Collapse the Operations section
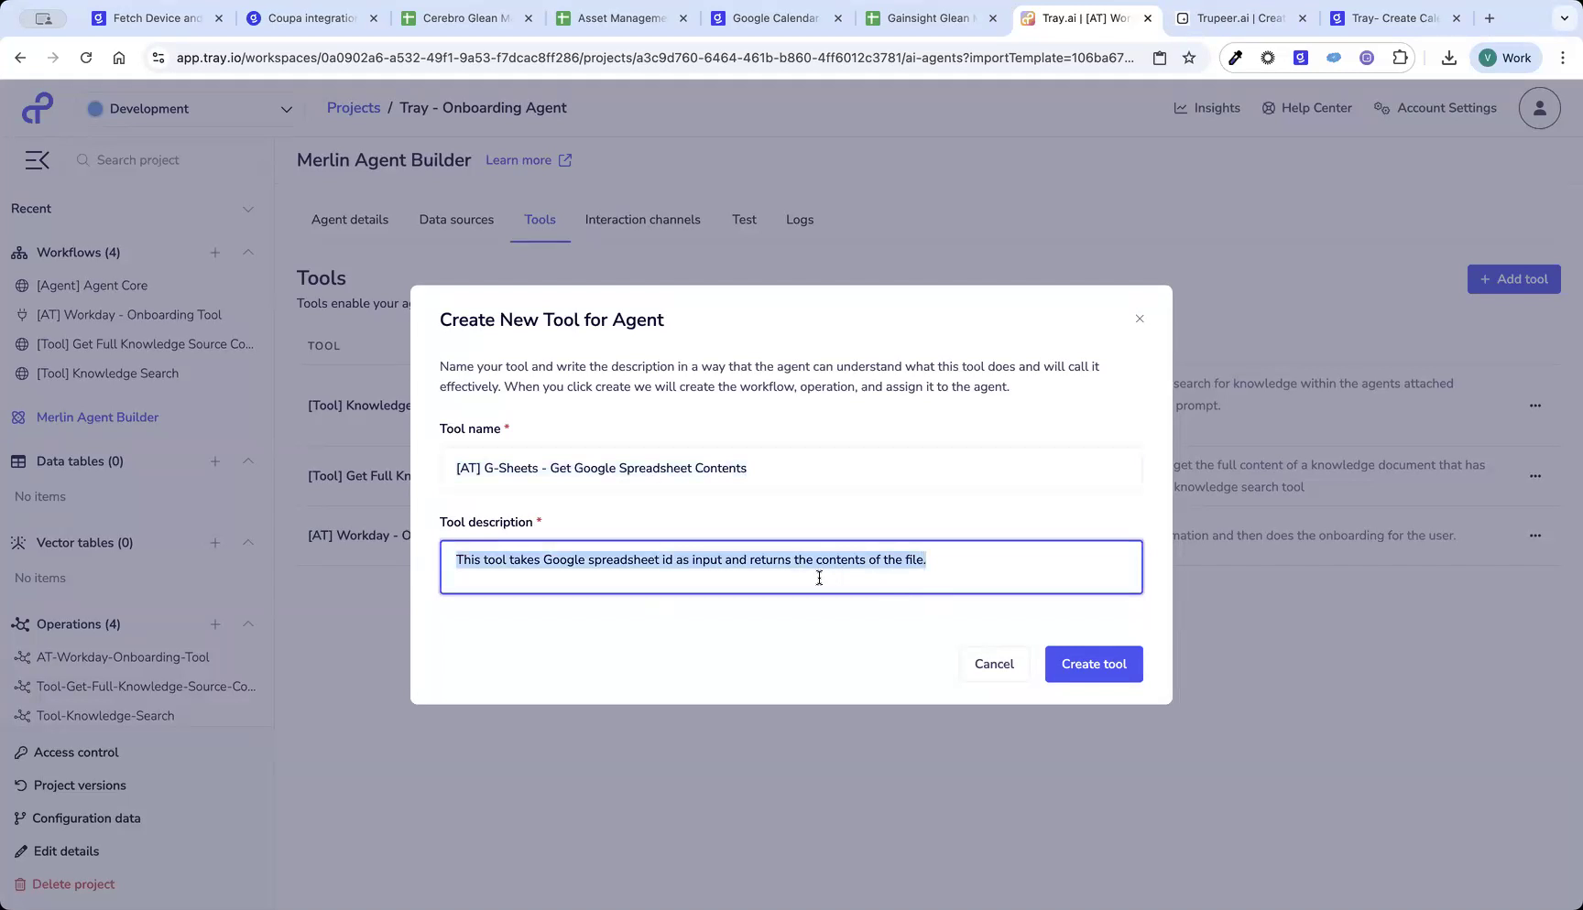1583x910 pixels. point(248,623)
